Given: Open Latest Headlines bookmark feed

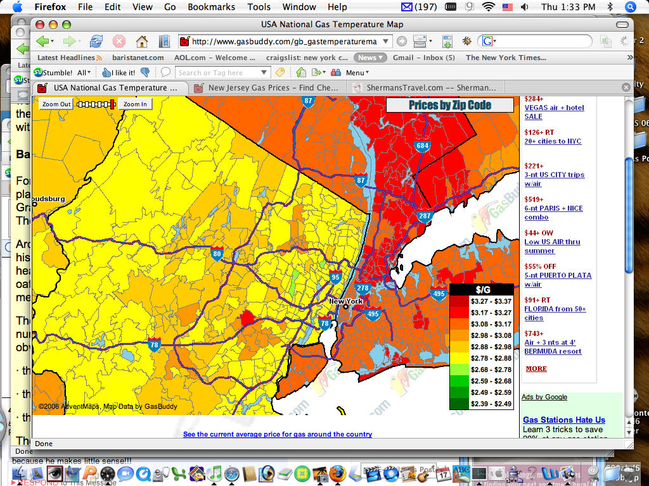Looking at the screenshot, I should point(69,58).
